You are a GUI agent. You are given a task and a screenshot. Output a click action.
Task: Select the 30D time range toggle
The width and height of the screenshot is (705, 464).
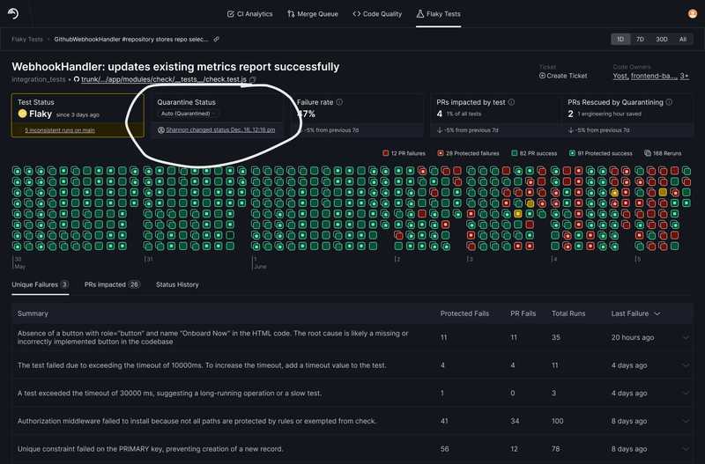tap(662, 39)
